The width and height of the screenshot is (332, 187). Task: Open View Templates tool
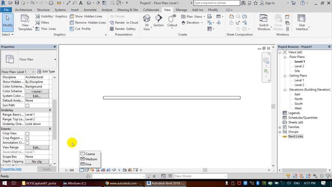pos(25,22)
